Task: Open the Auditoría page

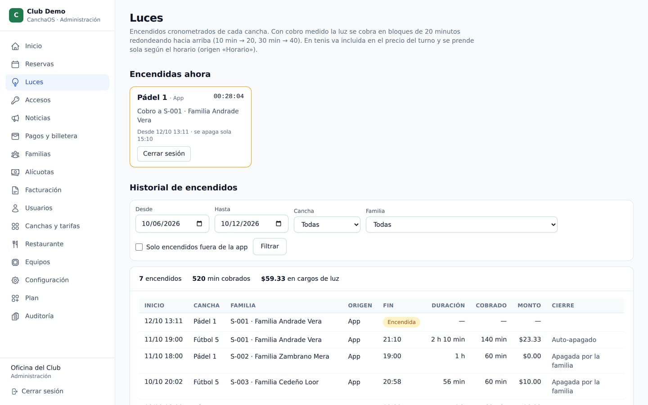Action: pyautogui.click(x=57, y=316)
